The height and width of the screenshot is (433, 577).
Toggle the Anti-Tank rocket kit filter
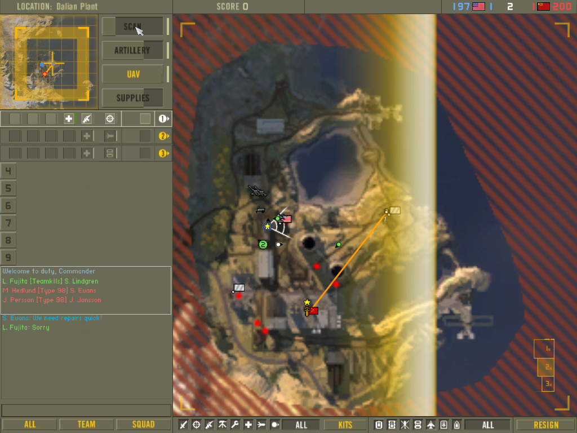tap(261, 425)
